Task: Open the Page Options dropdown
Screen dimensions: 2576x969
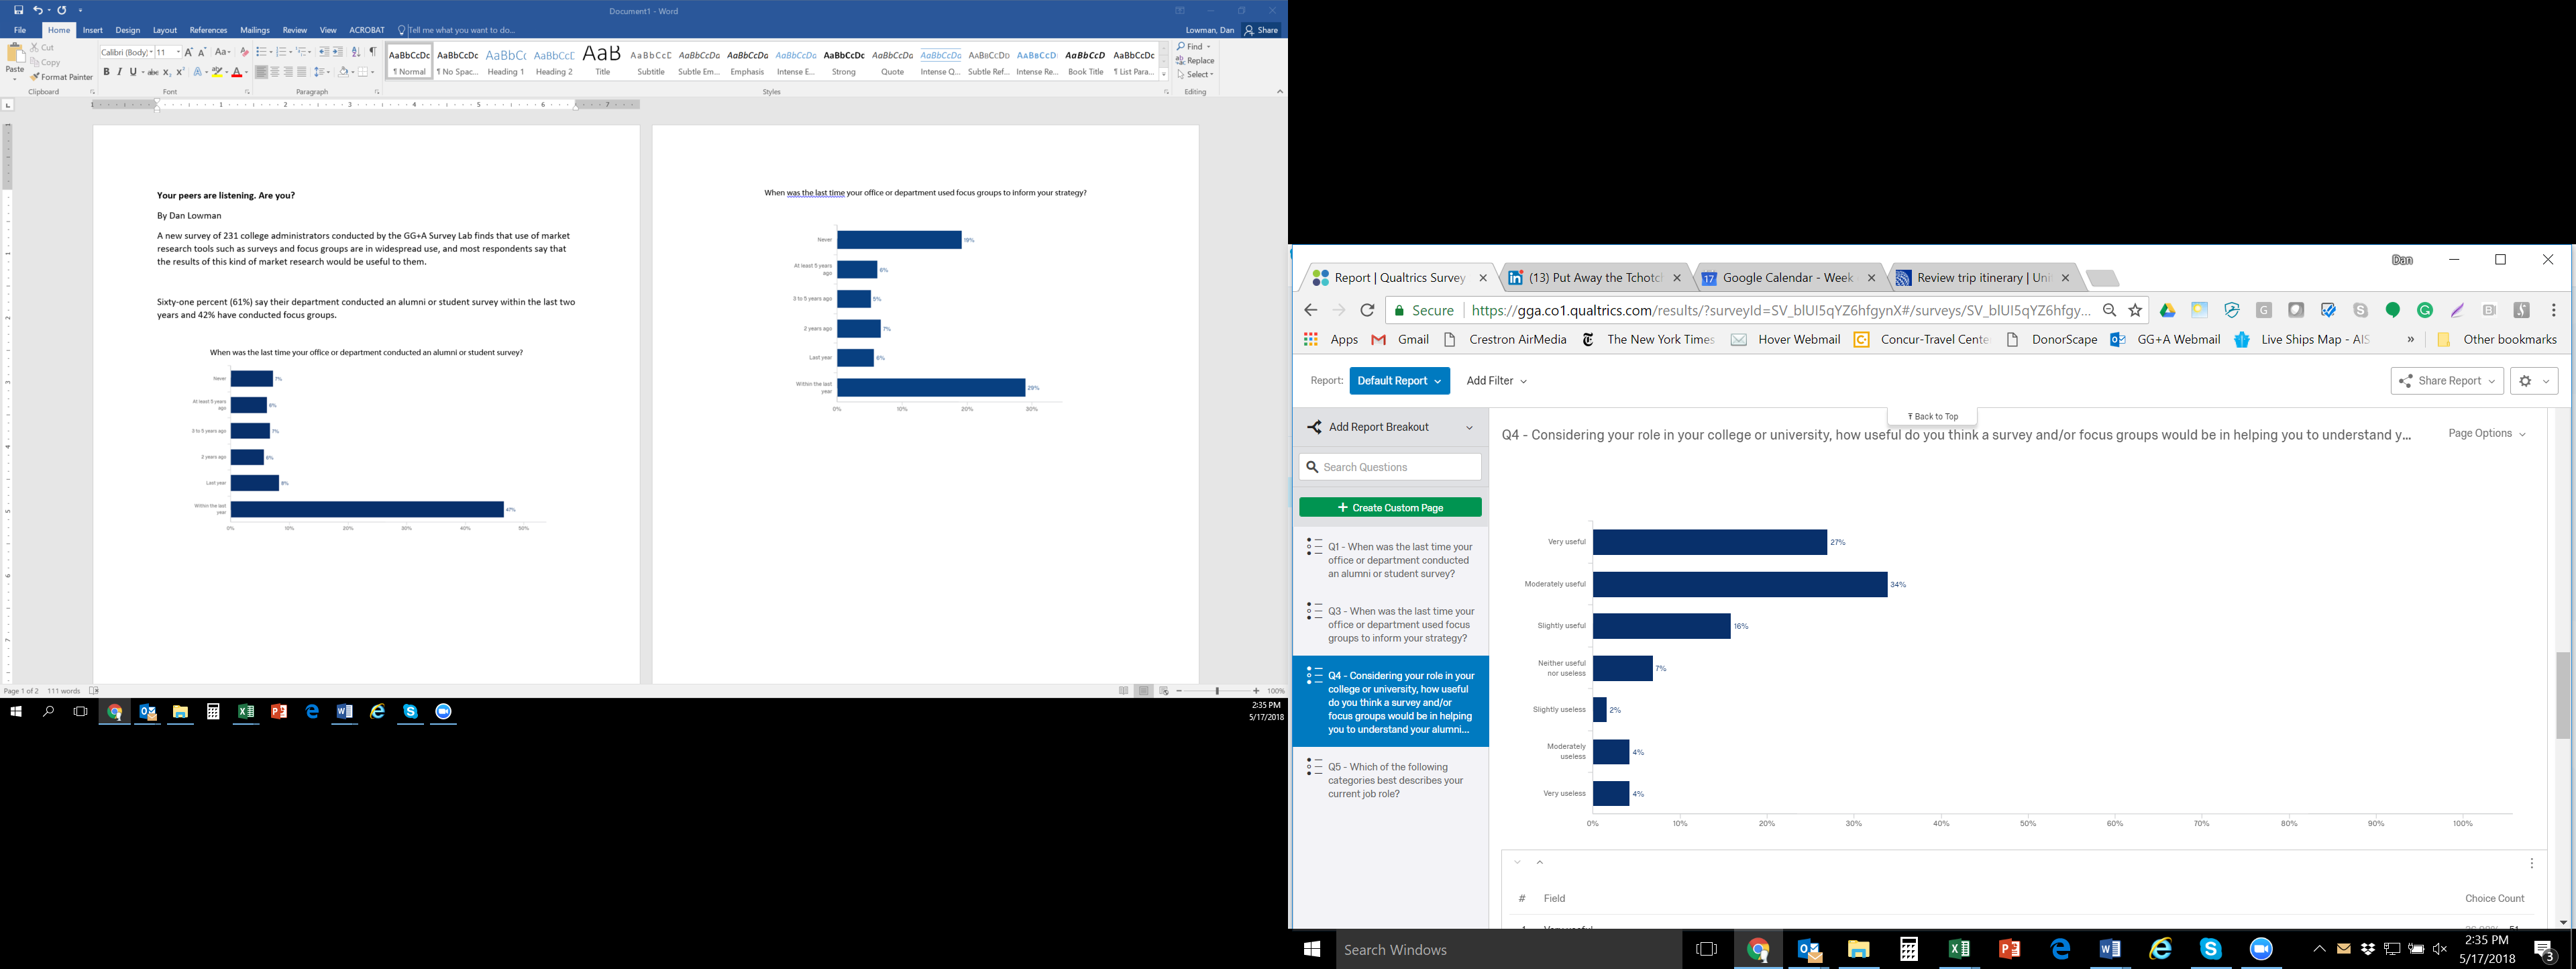Action: [x=2487, y=433]
